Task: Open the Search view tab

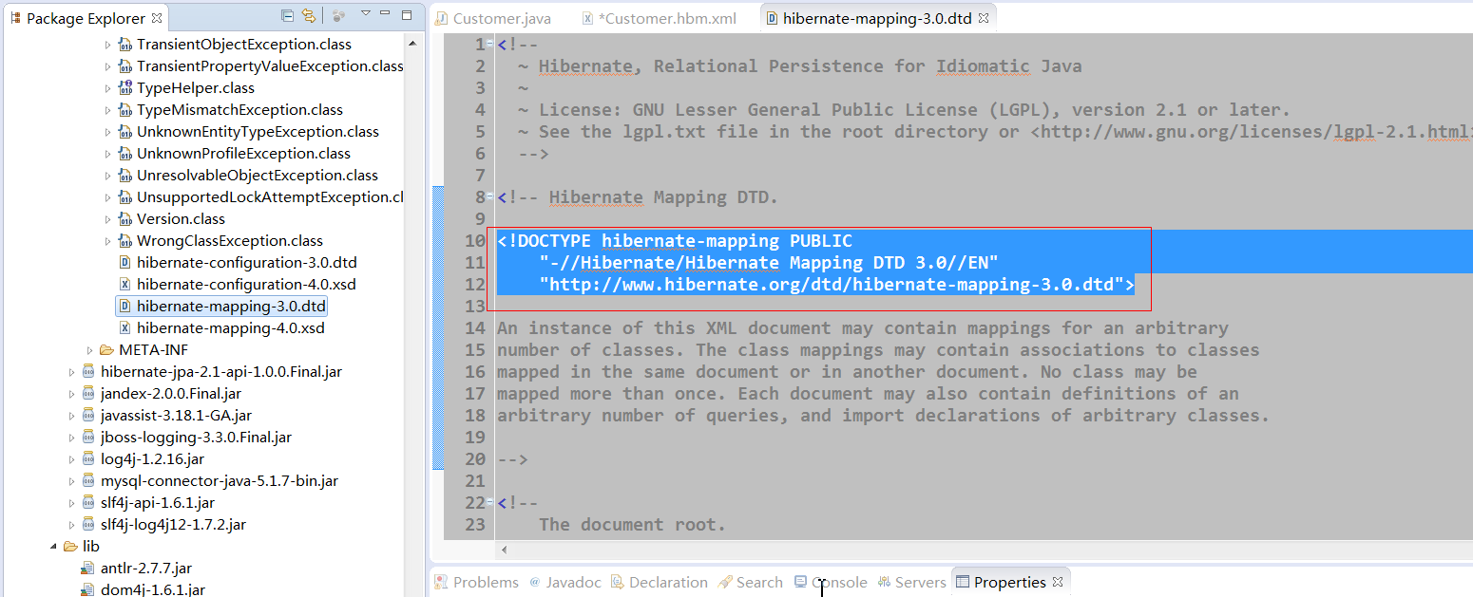Action: tap(751, 582)
